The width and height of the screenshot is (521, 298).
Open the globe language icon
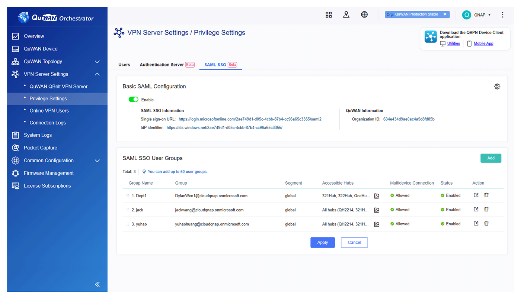click(x=364, y=14)
